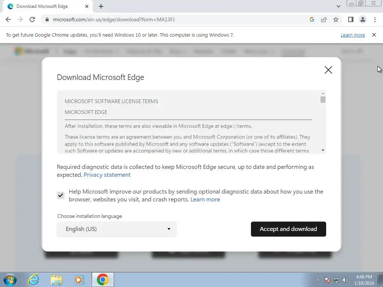This screenshot has height=287, width=383.
Task: Click Learn more in the Chrome update notice
Action: (353, 35)
